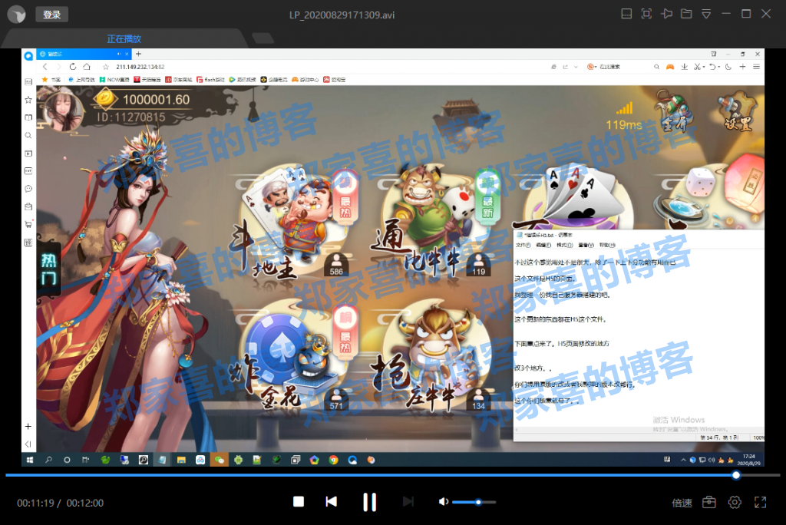Switch to mini mode in the title bar
The height and width of the screenshot is (525, 786).
click(626, 14)
